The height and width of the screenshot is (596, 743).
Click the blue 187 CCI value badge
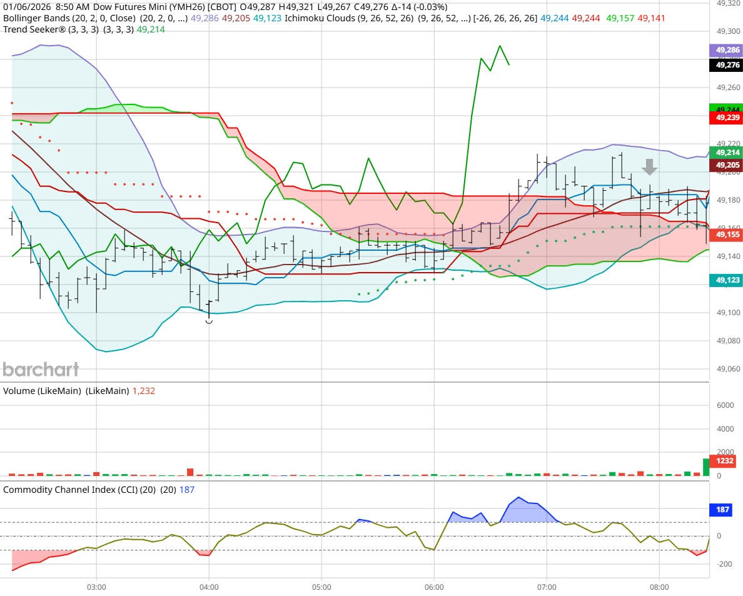point(720,510)
